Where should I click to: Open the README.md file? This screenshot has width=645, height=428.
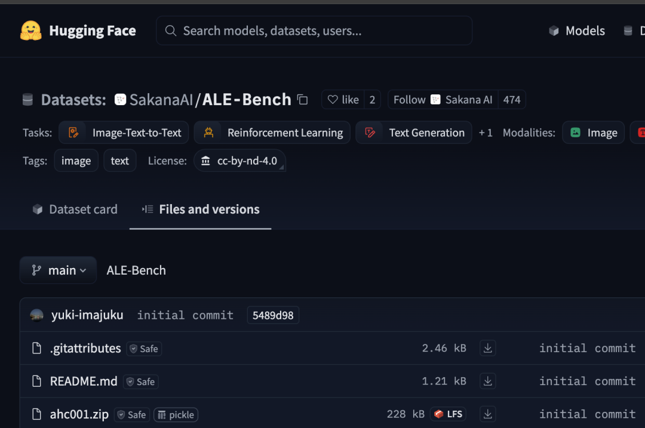[x=84, y=381]
